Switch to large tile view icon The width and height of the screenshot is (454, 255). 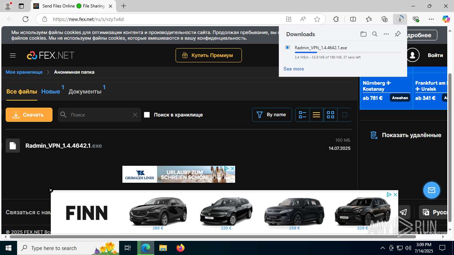344,115
